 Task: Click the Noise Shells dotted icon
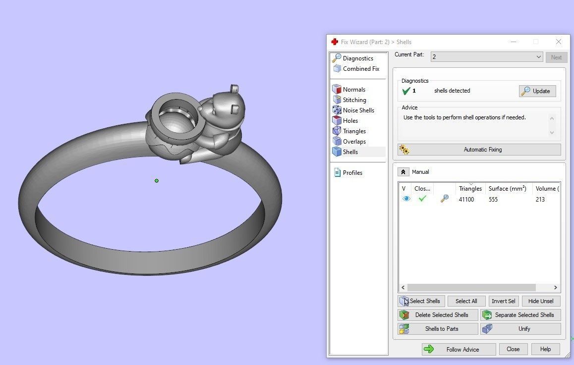[337, 110]
